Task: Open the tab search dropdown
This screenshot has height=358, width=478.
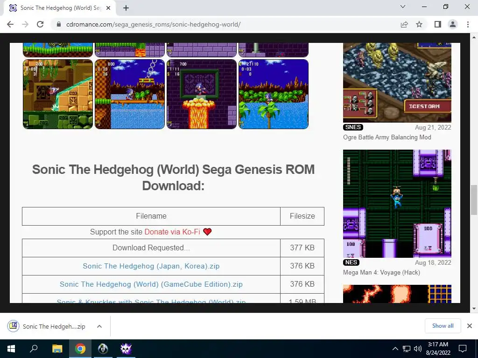Action: (x=403, y=7)
